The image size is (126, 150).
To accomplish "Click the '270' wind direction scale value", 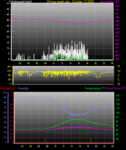I will (x=9, y=71).
